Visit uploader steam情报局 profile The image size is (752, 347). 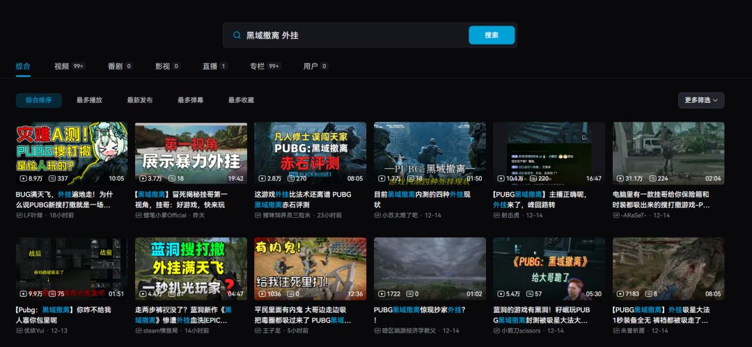(160, 331)
